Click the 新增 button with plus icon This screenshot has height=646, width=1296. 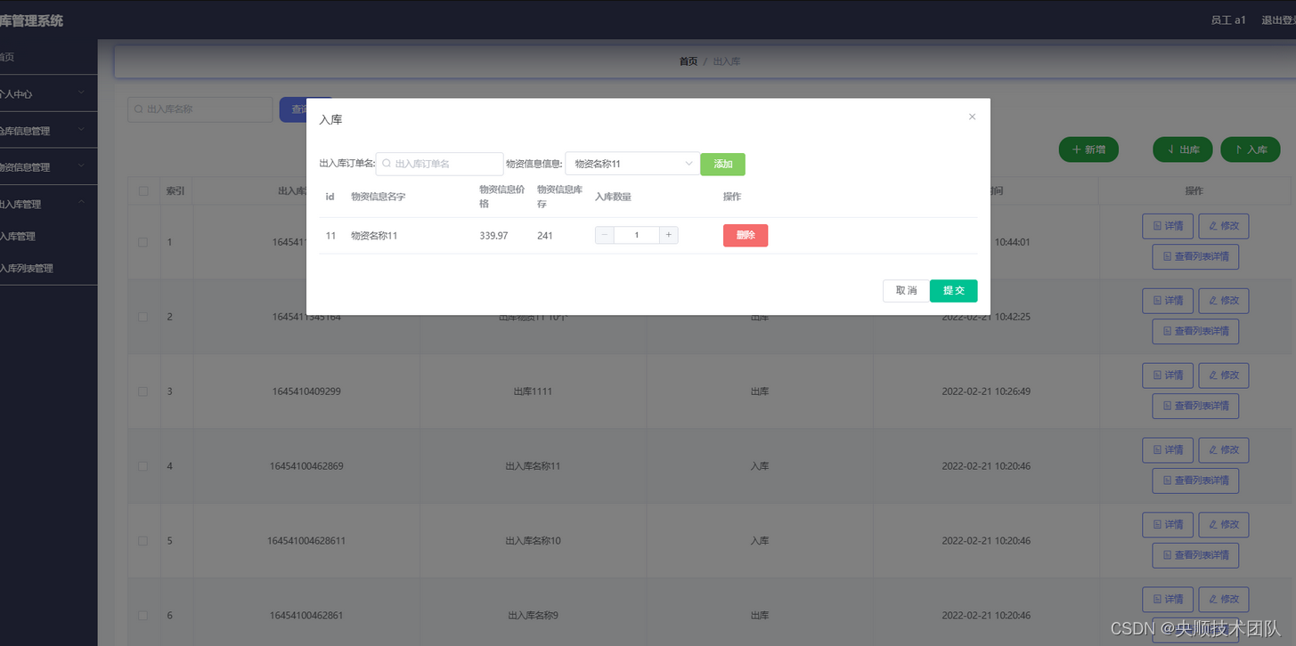point(1088,149)
